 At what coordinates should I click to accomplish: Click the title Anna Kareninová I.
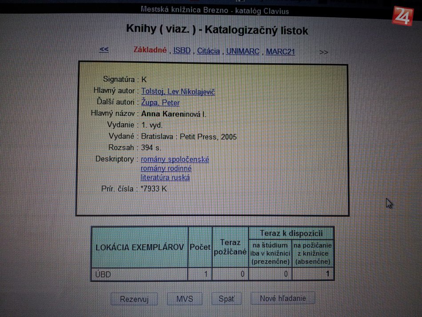pos(174,114)
